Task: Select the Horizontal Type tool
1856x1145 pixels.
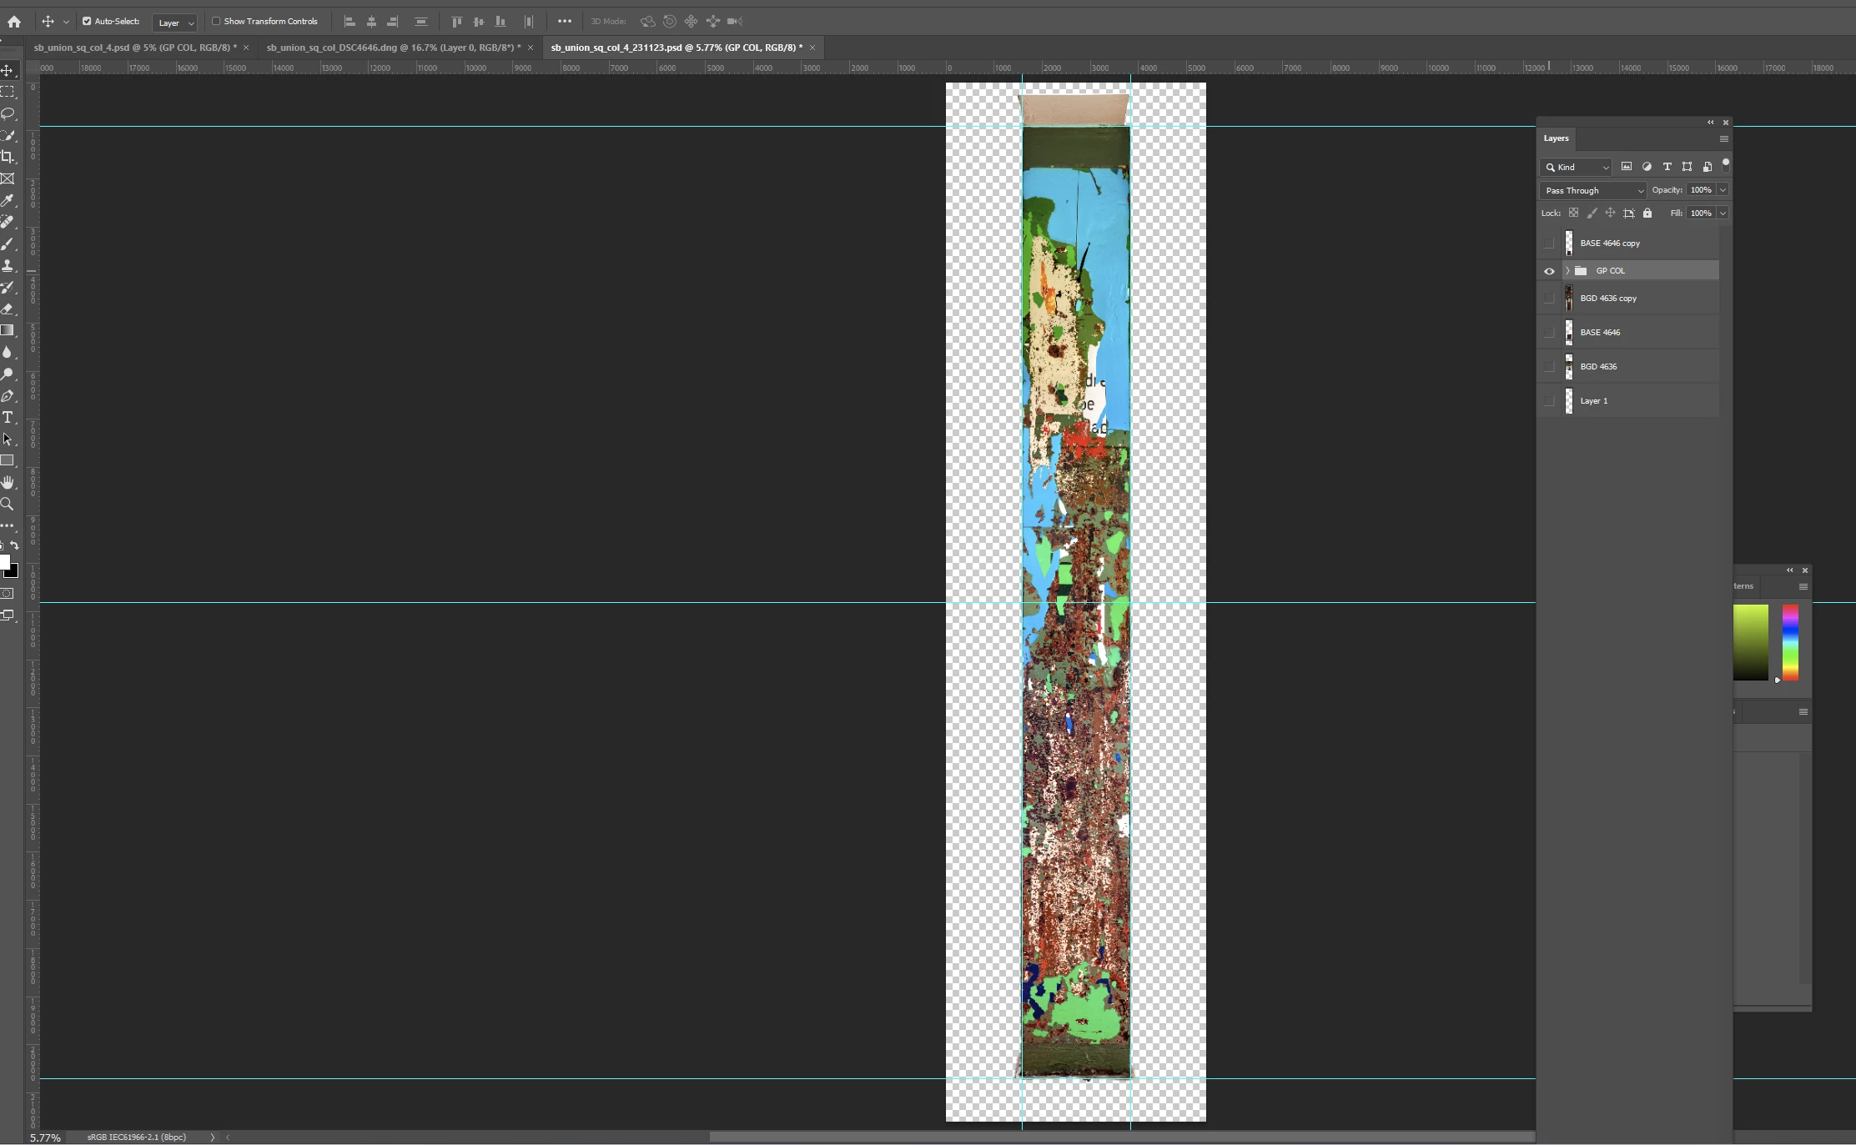Action: (8, 417)
